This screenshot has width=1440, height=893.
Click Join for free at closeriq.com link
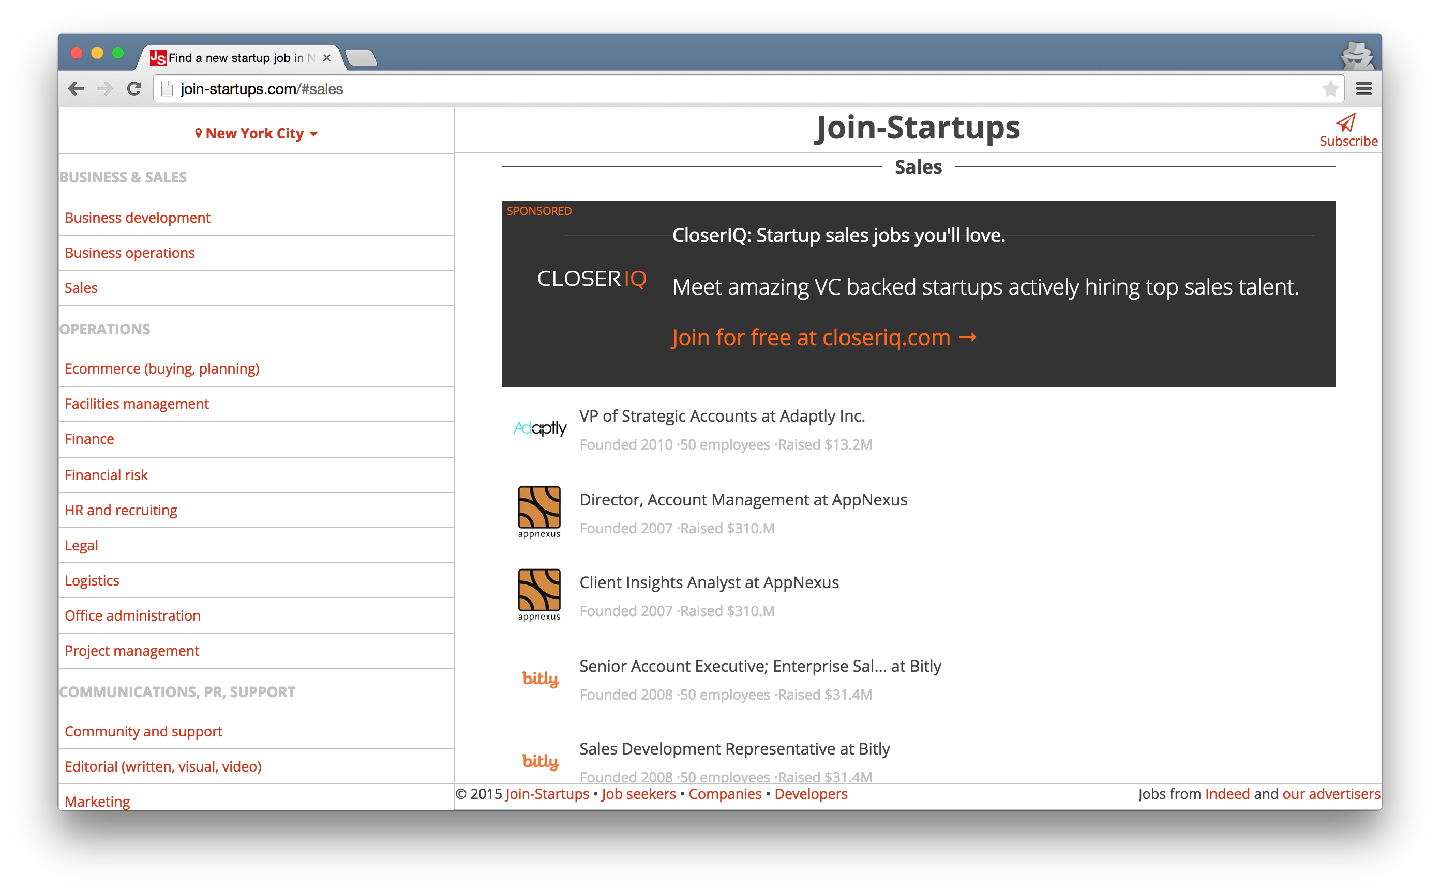[x=823, y=338]
